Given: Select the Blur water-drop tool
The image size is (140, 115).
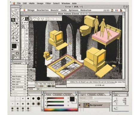Looking at the screenshot, I should click(13, 41).
